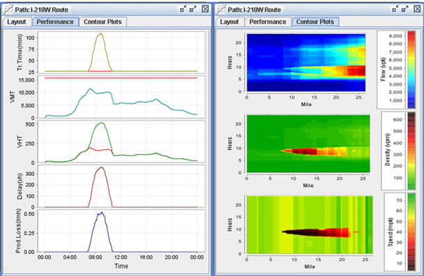Open Layout tab in left window

tap(16, 22)
